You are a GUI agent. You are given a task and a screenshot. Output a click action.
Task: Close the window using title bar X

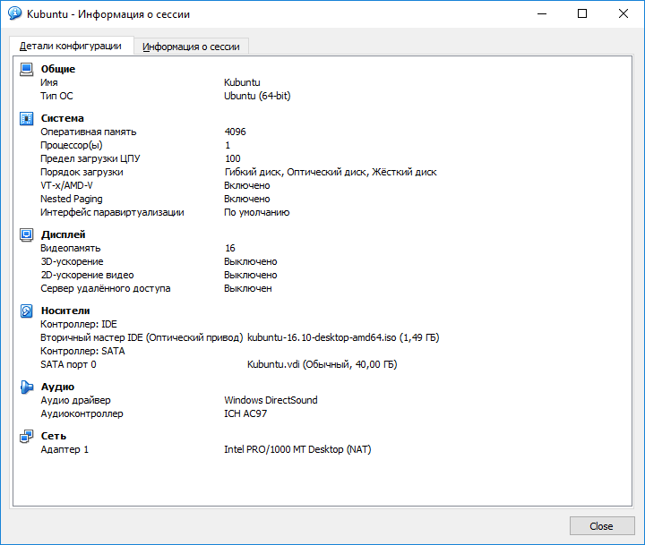[623, 14]
